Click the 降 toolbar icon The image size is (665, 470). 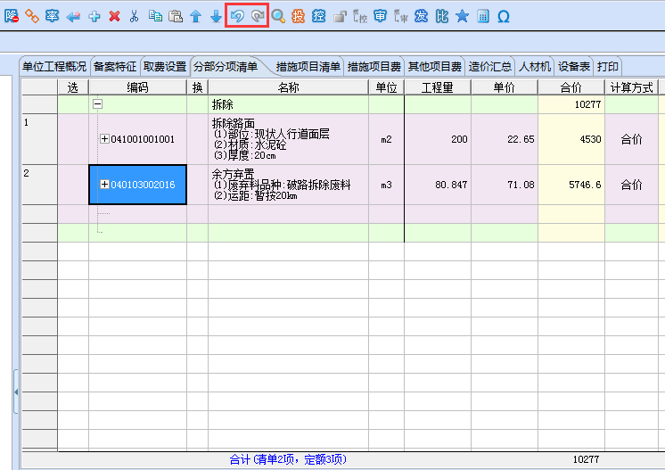point(11,16)
